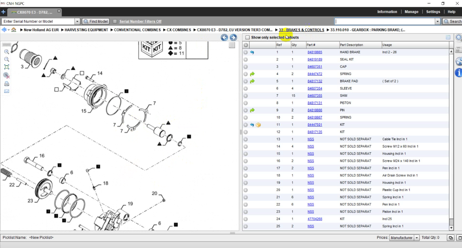Open part number 84817132
Screen dimensions: 462x248
315,81
